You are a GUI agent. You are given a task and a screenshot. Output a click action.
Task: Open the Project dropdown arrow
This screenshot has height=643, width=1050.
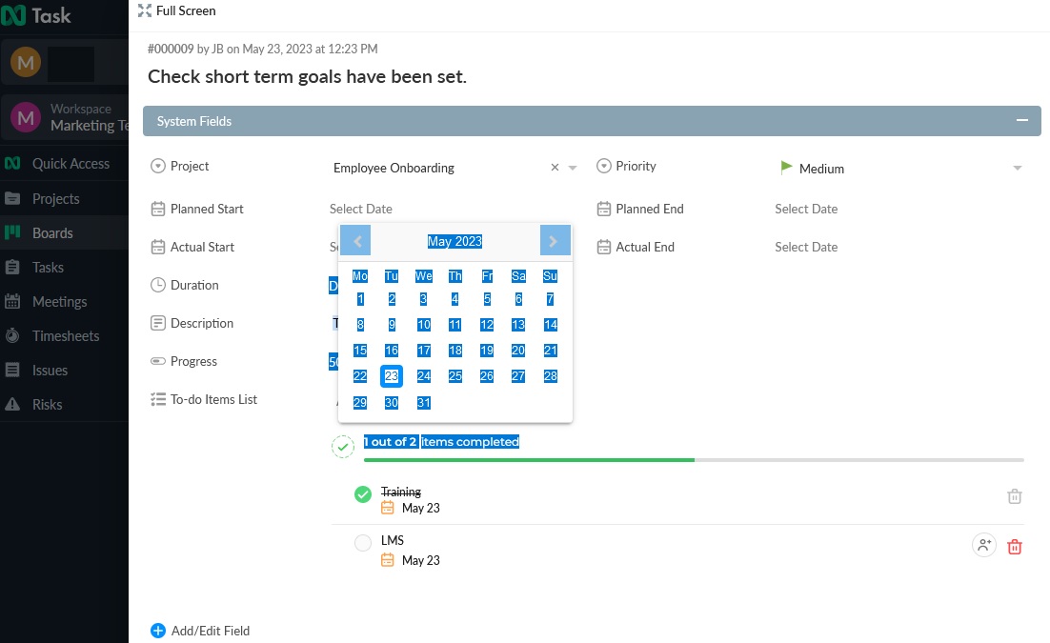point(573,168)
